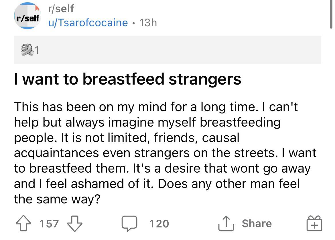Open the post by its bold title
Image resolution: width=335 pixels, height=240 pixels.
[x=128, y=79]
